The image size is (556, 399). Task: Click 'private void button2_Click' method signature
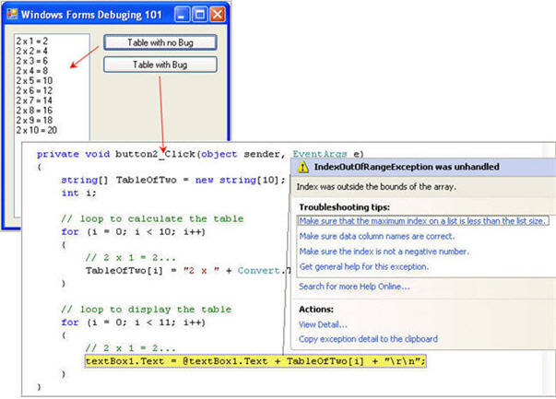(x=200, y=154)
